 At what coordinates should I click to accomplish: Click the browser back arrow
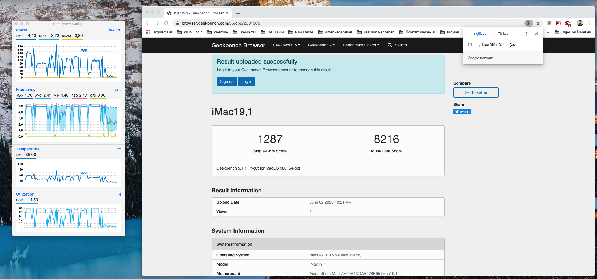coord(148,23)
